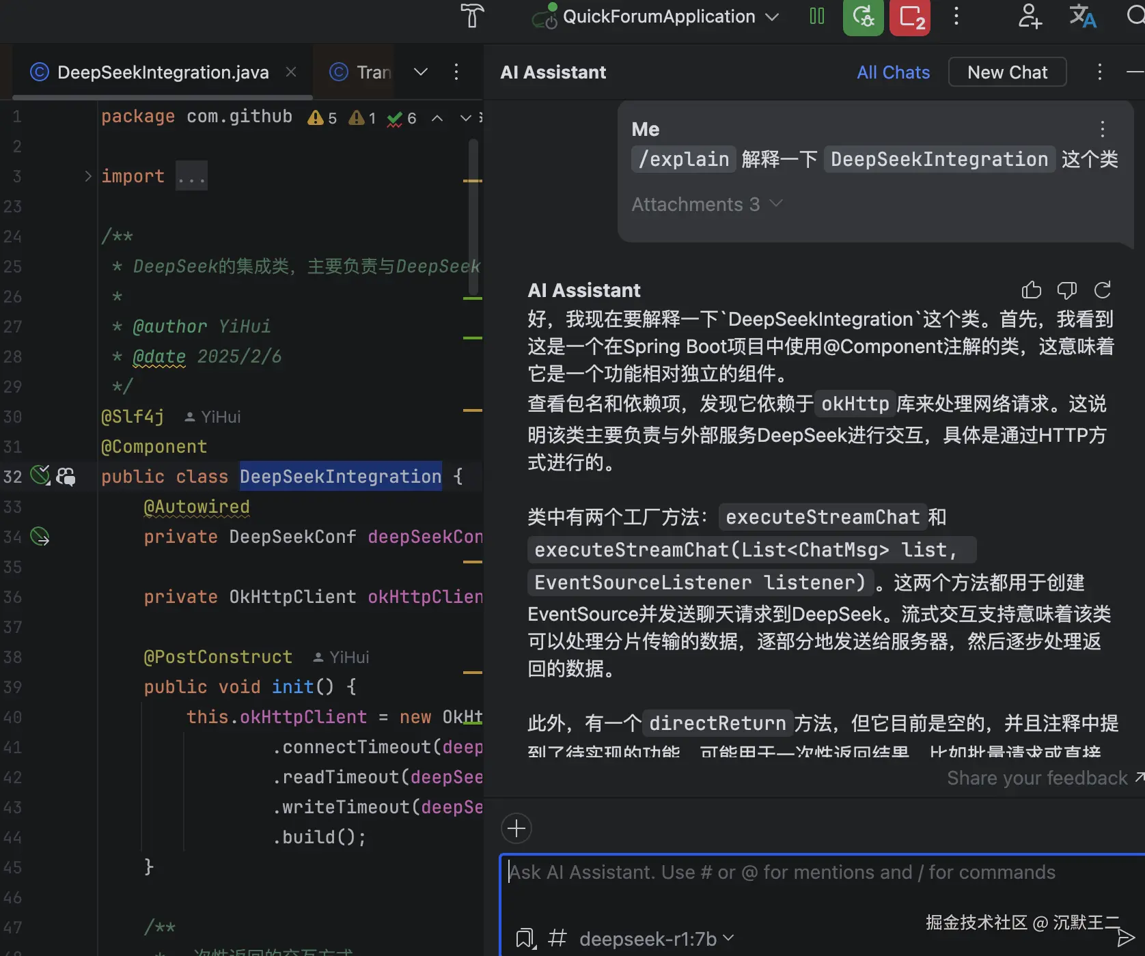This screenshot has width=1145, height=956.
Task: Click the Spring bean gutter icon on line 32
Action: pyautogui.click(x=40, y=475)
